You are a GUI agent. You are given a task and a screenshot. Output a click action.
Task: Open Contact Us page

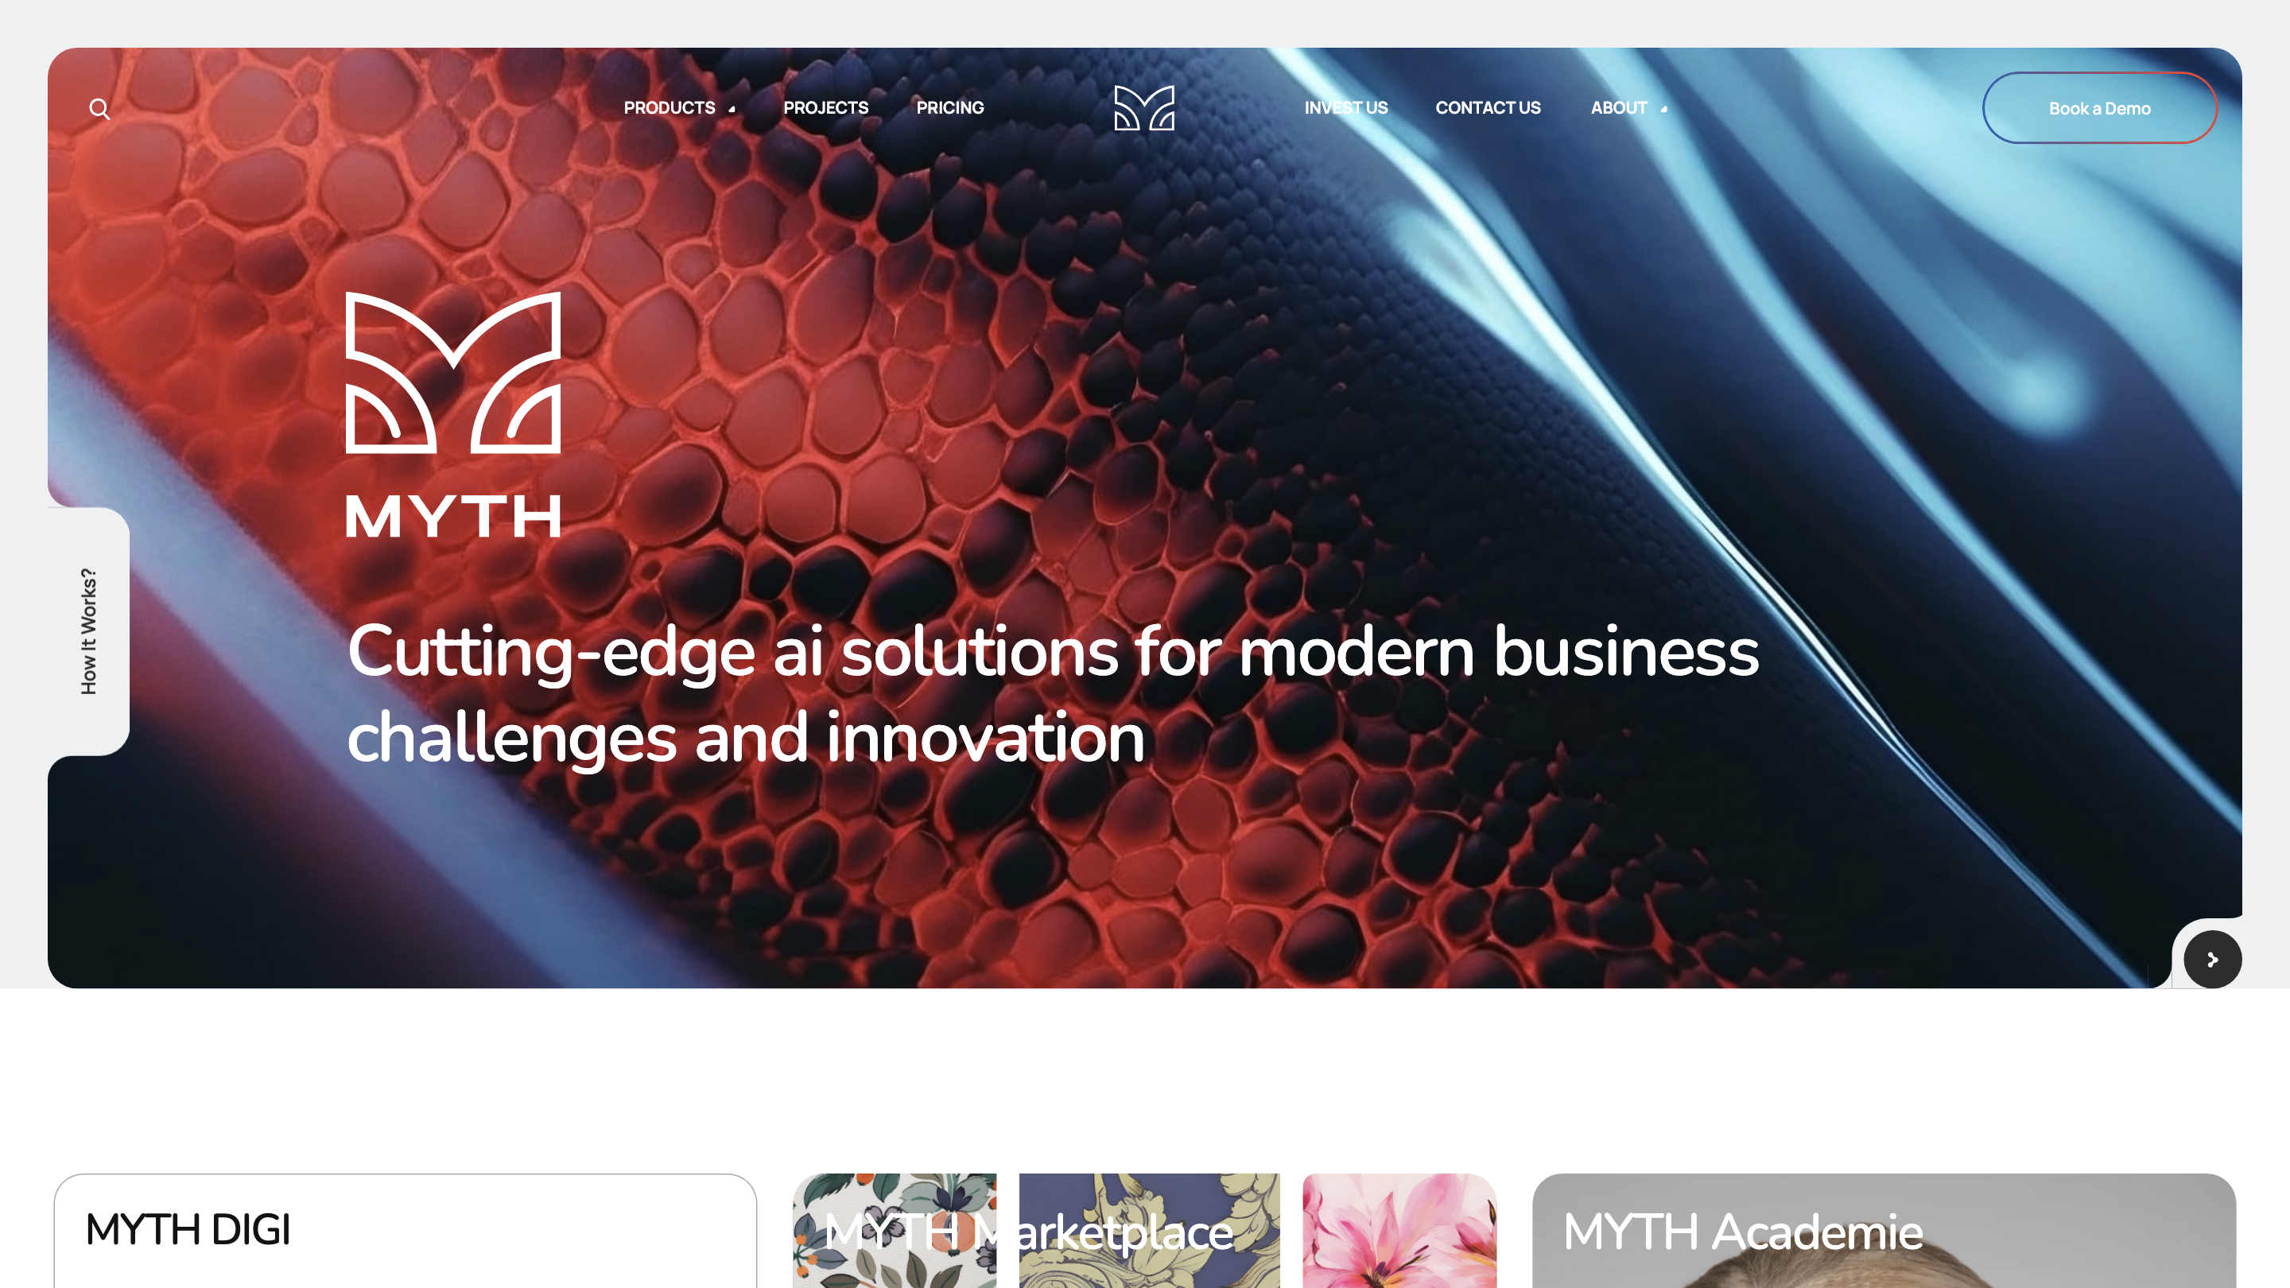[x=1488, y=107]
